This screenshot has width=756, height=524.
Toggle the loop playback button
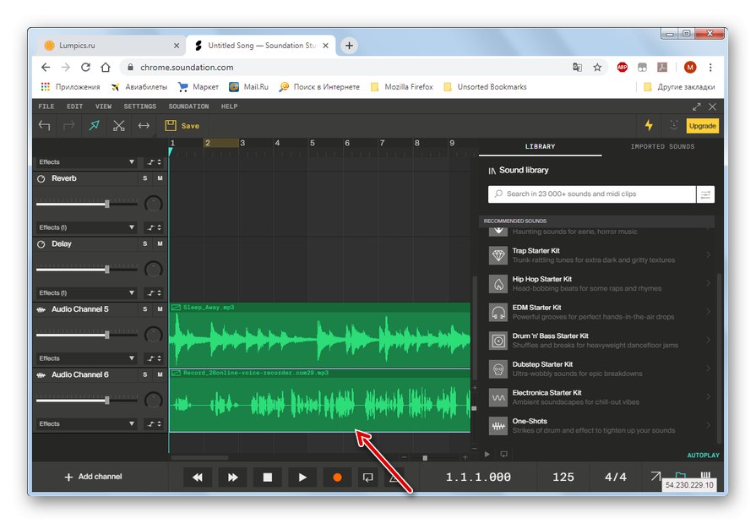tap(367, 478)
